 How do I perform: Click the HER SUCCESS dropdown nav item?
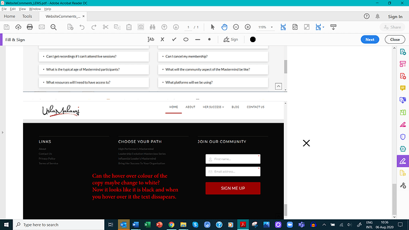point(213,107)
